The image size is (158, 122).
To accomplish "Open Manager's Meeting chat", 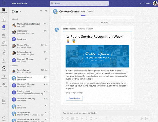I will click(x=29, y=85).
